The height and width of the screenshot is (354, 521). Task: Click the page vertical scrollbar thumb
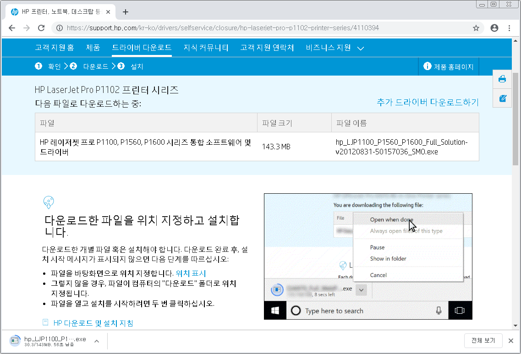coord(516,119)
